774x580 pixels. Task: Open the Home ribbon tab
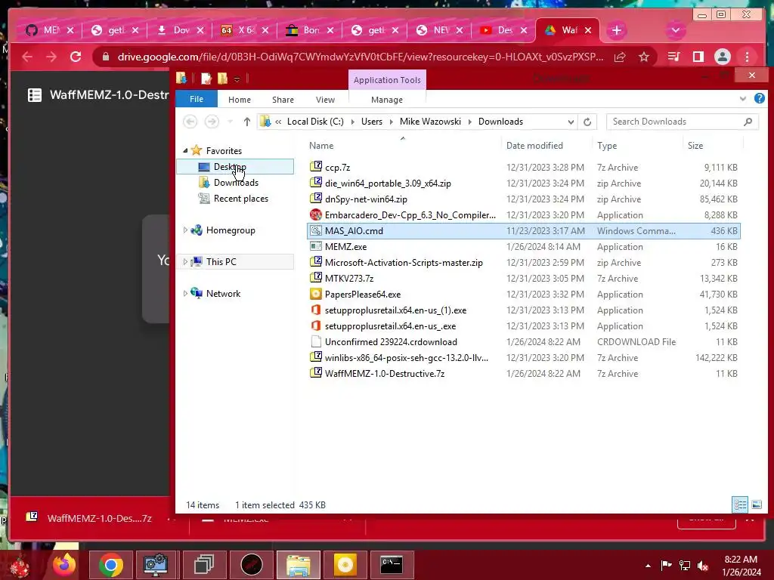pos(240,100)
